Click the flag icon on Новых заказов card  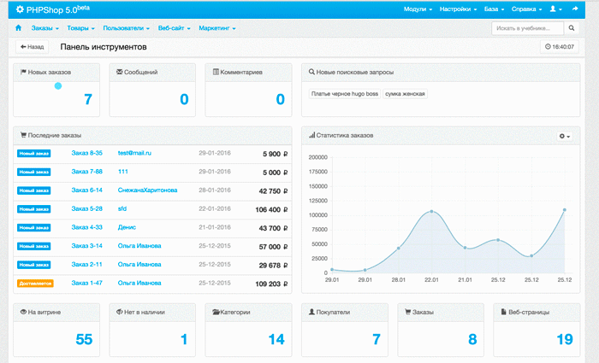tap(23, 72)
